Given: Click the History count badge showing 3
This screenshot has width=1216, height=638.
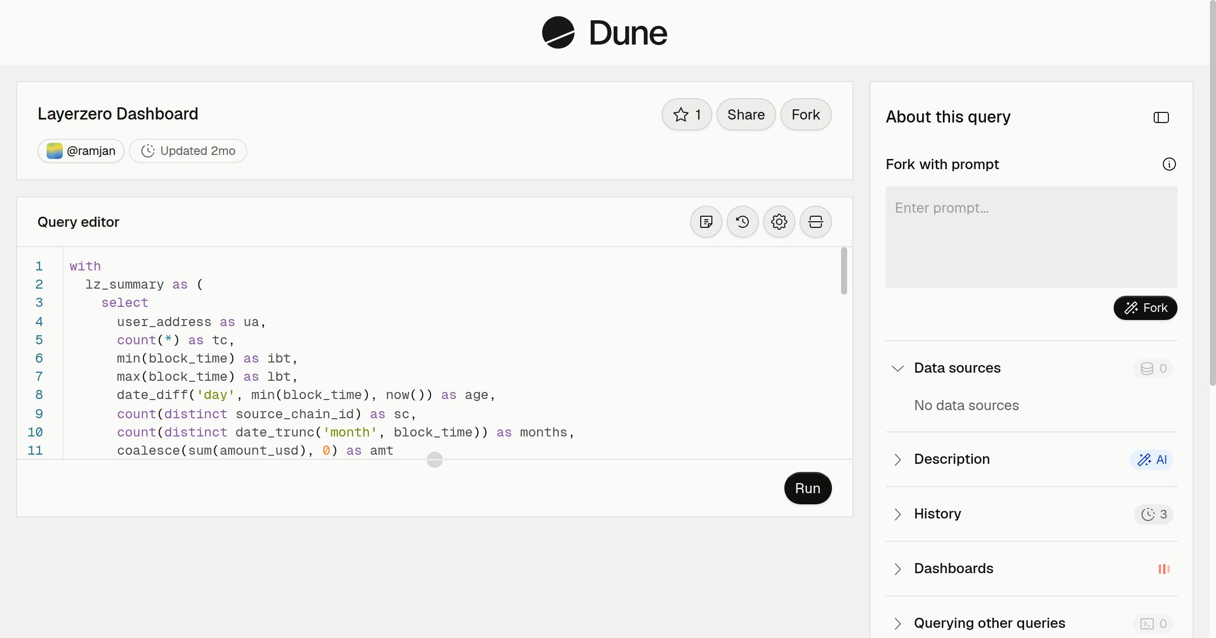Looking at the screenshot, I should pyautogui.click(x=1154, y=514).
